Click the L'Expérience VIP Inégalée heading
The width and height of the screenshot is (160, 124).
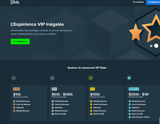point(37,24)
